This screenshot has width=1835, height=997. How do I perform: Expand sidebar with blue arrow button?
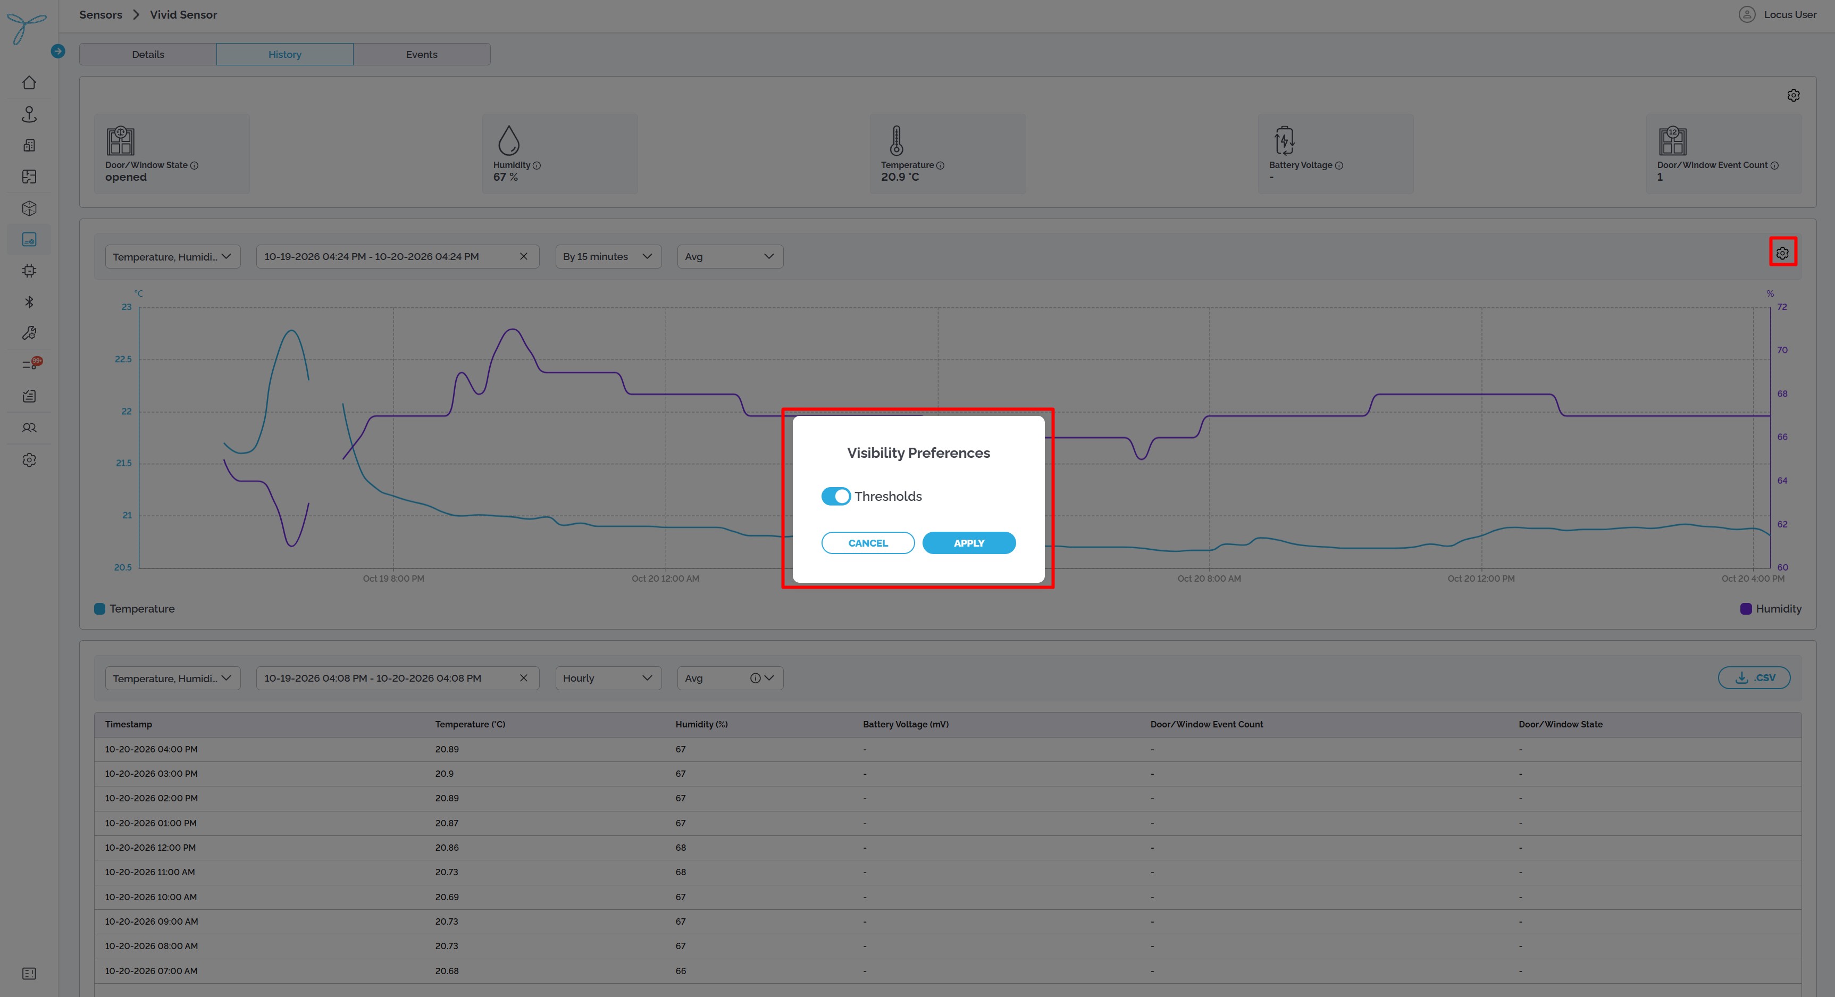58,51
